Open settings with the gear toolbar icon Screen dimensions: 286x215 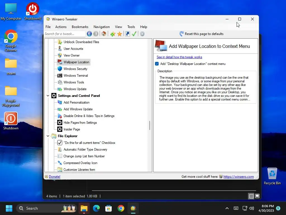pyautogui.click(x=142, y=34)
